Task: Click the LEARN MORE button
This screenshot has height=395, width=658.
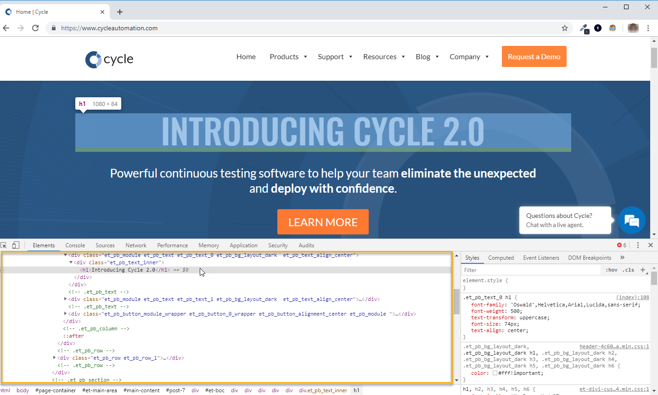Action: 323,222
